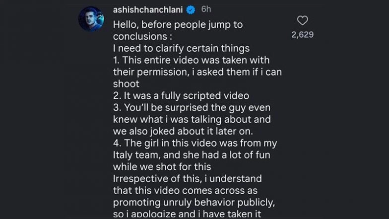This screenshot has width=389, height=219.
Task: Like the comment with the heart icon
Action: 302,21
